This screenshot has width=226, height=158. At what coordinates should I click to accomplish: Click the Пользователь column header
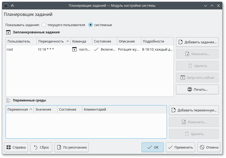[x=21, y=41]
